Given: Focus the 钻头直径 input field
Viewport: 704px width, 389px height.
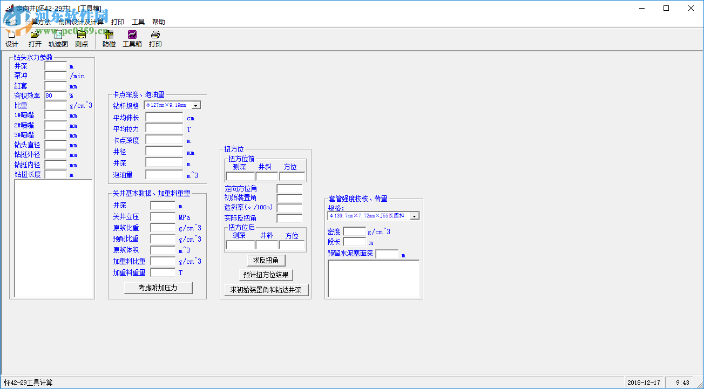Looking at the screenshot, I should coord(56,145).
